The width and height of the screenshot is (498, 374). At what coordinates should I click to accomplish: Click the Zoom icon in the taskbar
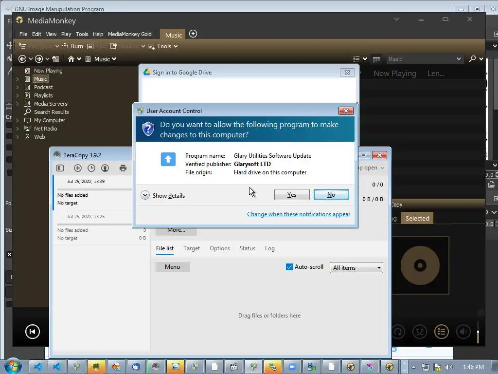coord(292,367)
